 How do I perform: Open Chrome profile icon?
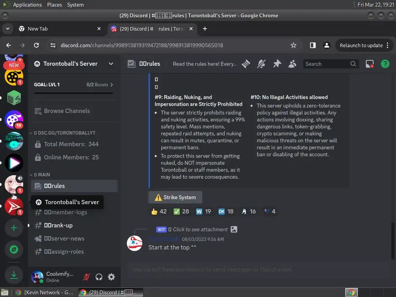point(326,45)
